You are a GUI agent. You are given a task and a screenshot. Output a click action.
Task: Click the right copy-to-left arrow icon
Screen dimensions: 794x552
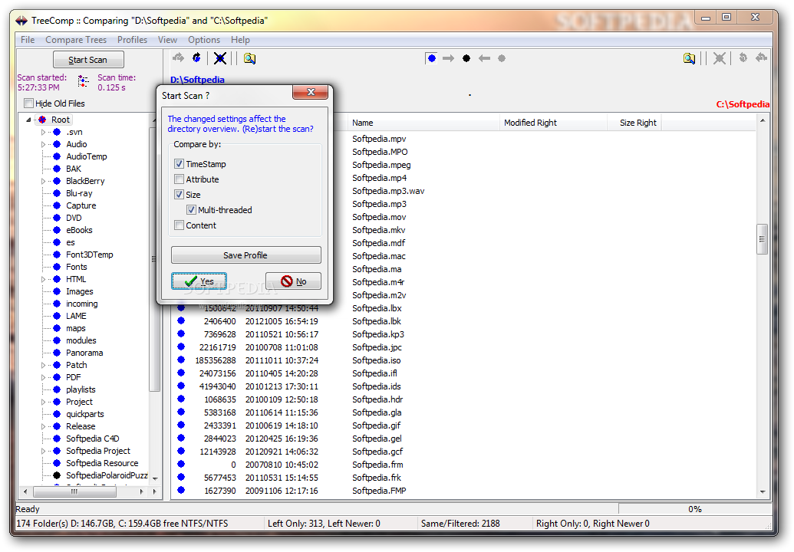[x=761, y=58]
